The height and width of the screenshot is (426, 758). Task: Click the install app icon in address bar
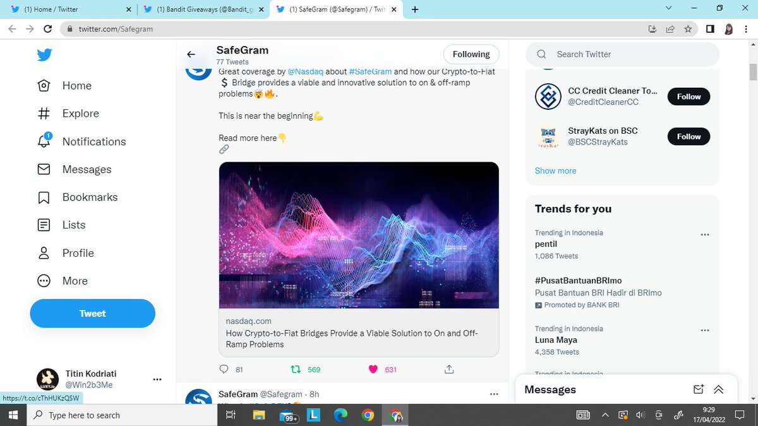pyautogui.click(x=653, y=29)
